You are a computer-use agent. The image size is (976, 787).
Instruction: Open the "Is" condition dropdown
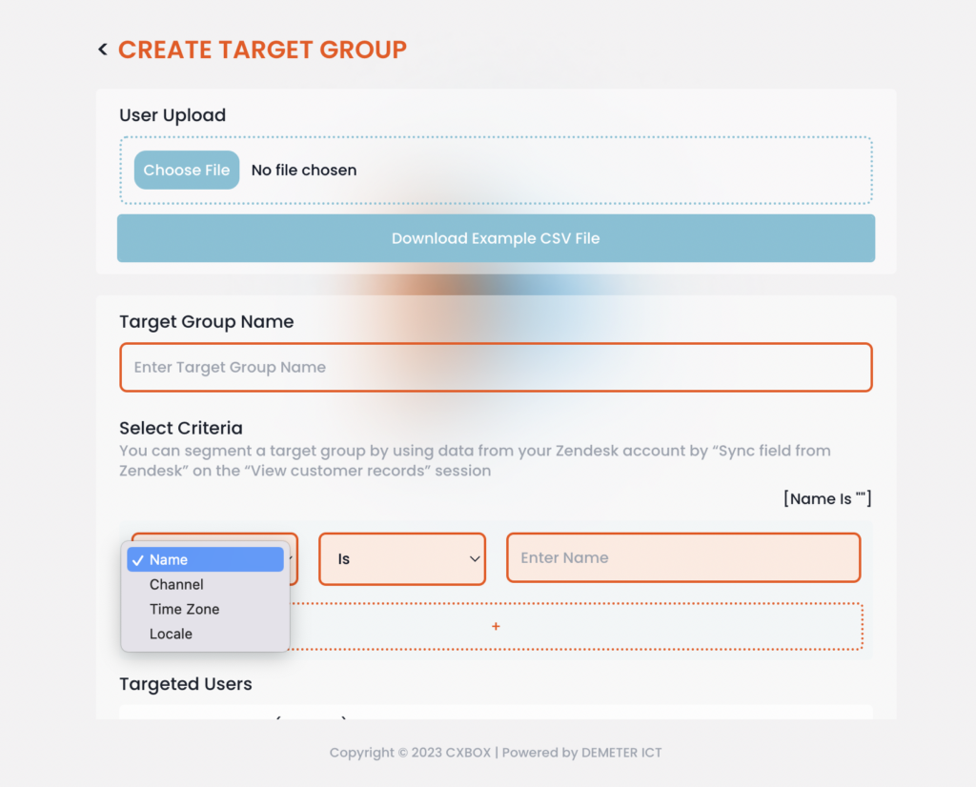(x=402, y=558)
